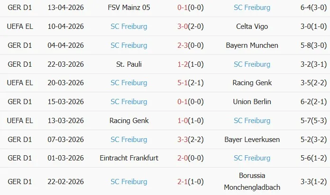Open Celta Vigo team link

coord(252,27)
